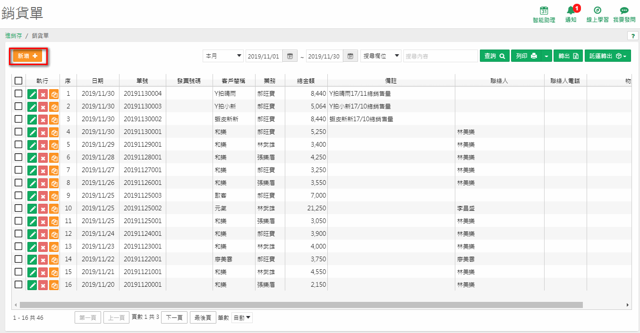This screenshot has height=333, width=640.
Task: Check the box for row 8
Action: (x=18, y=183)
